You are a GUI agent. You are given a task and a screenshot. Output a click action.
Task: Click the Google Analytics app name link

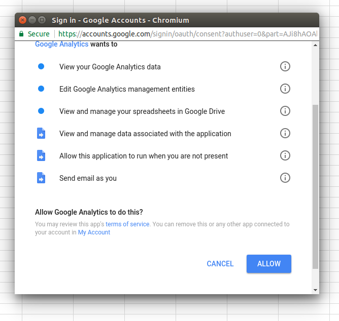61,44
